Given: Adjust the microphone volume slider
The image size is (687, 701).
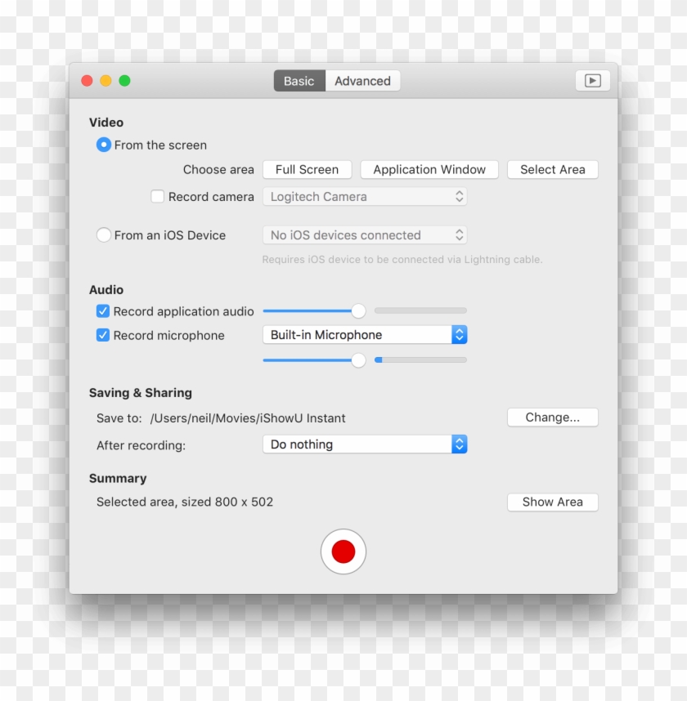Looking at the screenshot, I should [x=358, y=360].
